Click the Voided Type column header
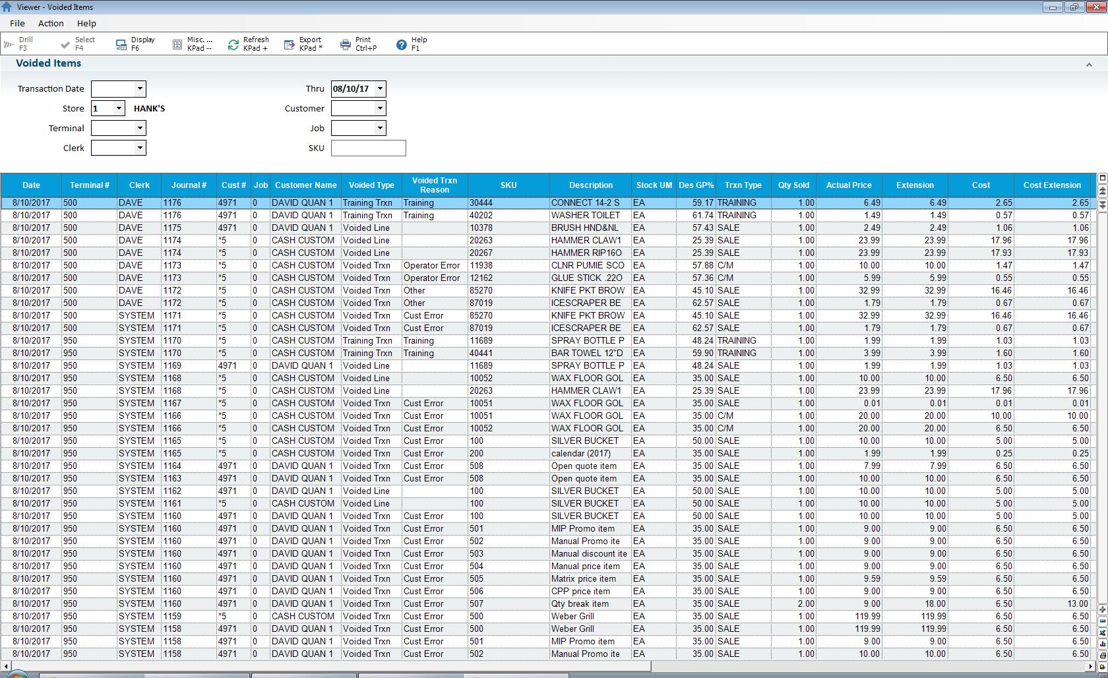 pos(371,185)
